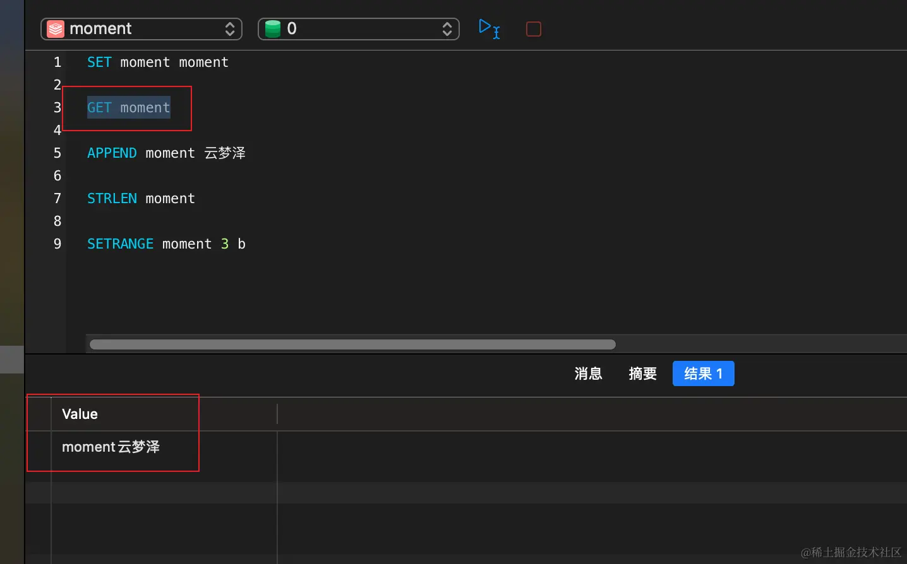
Task: Click the SET moment moment line
Action: (158, 62)
